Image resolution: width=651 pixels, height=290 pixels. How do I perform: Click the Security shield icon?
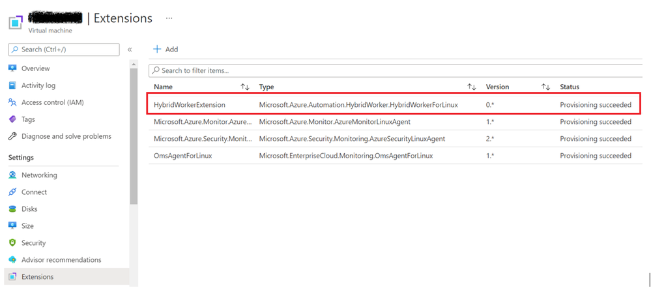(x=12, y=242)
